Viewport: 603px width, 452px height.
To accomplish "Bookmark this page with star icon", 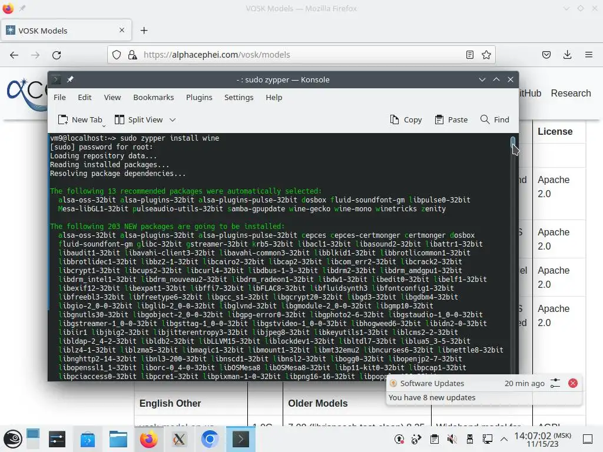I will pyautogui.click(x=486, y=55).
